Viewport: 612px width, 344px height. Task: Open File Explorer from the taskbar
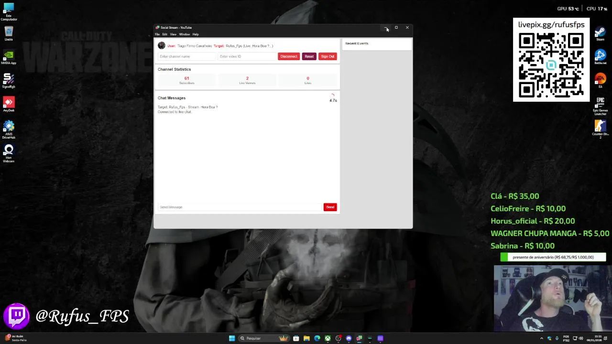click(306, 338)
